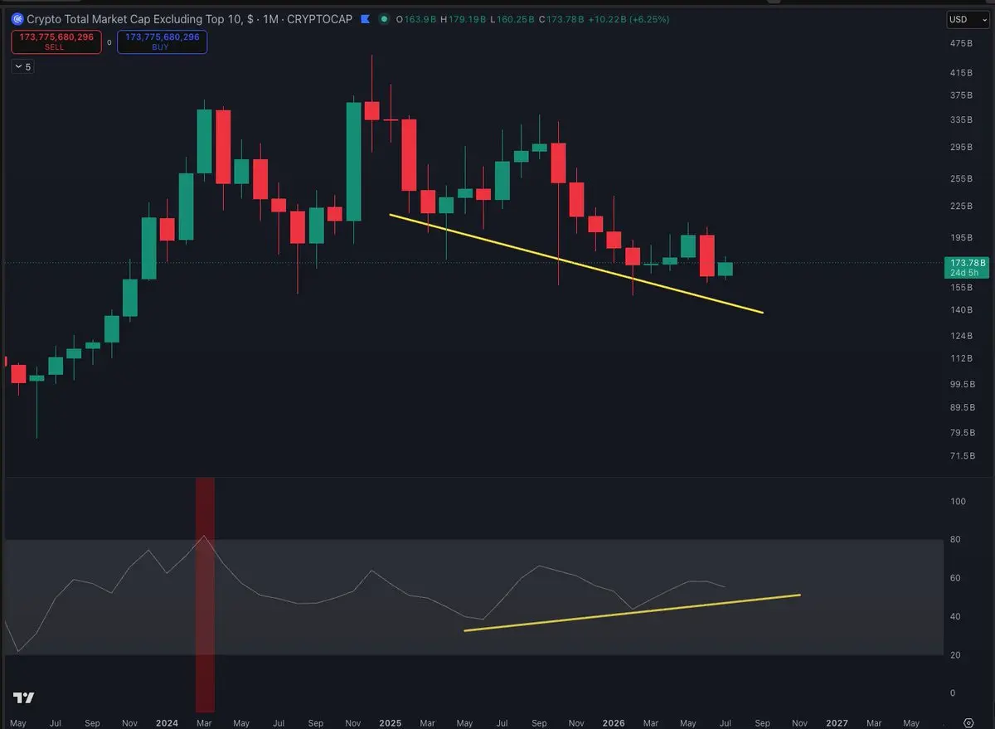
Task: Click the 2025 year label on time axis
Action: (391, 723)
